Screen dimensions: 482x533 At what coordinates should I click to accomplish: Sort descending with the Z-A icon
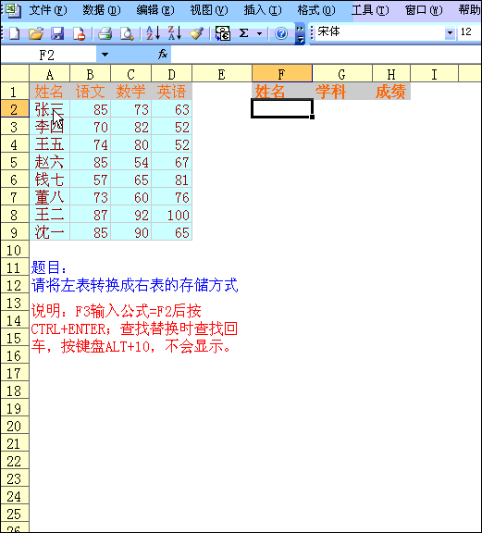pyautogui.click(x=175, y=33)
